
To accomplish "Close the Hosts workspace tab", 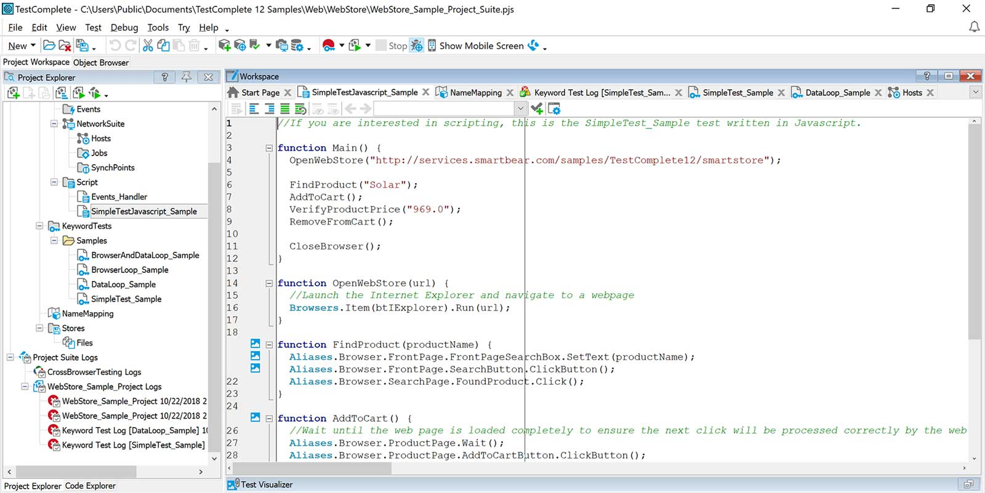I will (x=930, y=92).
